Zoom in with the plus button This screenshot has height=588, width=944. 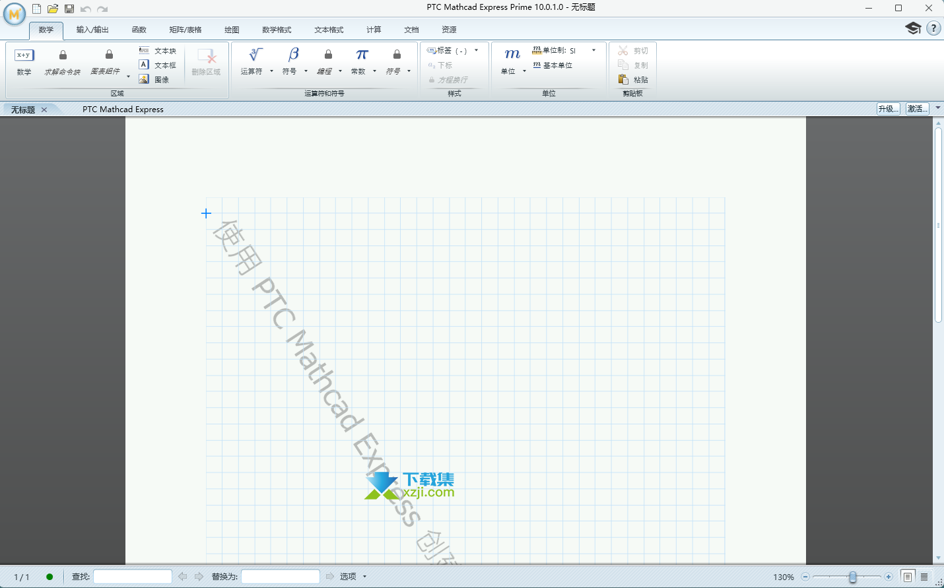pyautogui.click(x=889, y=577)
